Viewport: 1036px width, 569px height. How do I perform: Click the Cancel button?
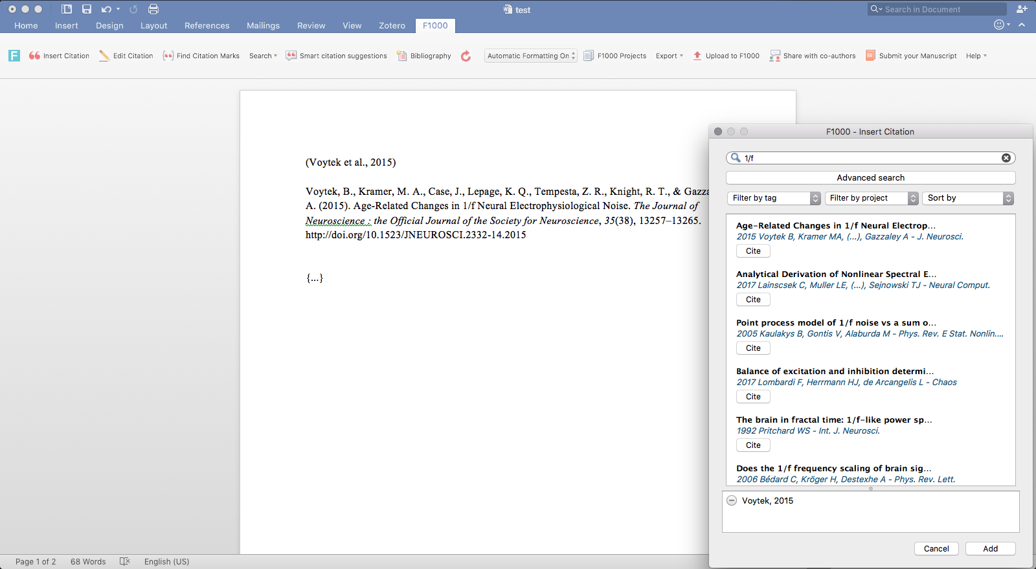click(936, 548)
